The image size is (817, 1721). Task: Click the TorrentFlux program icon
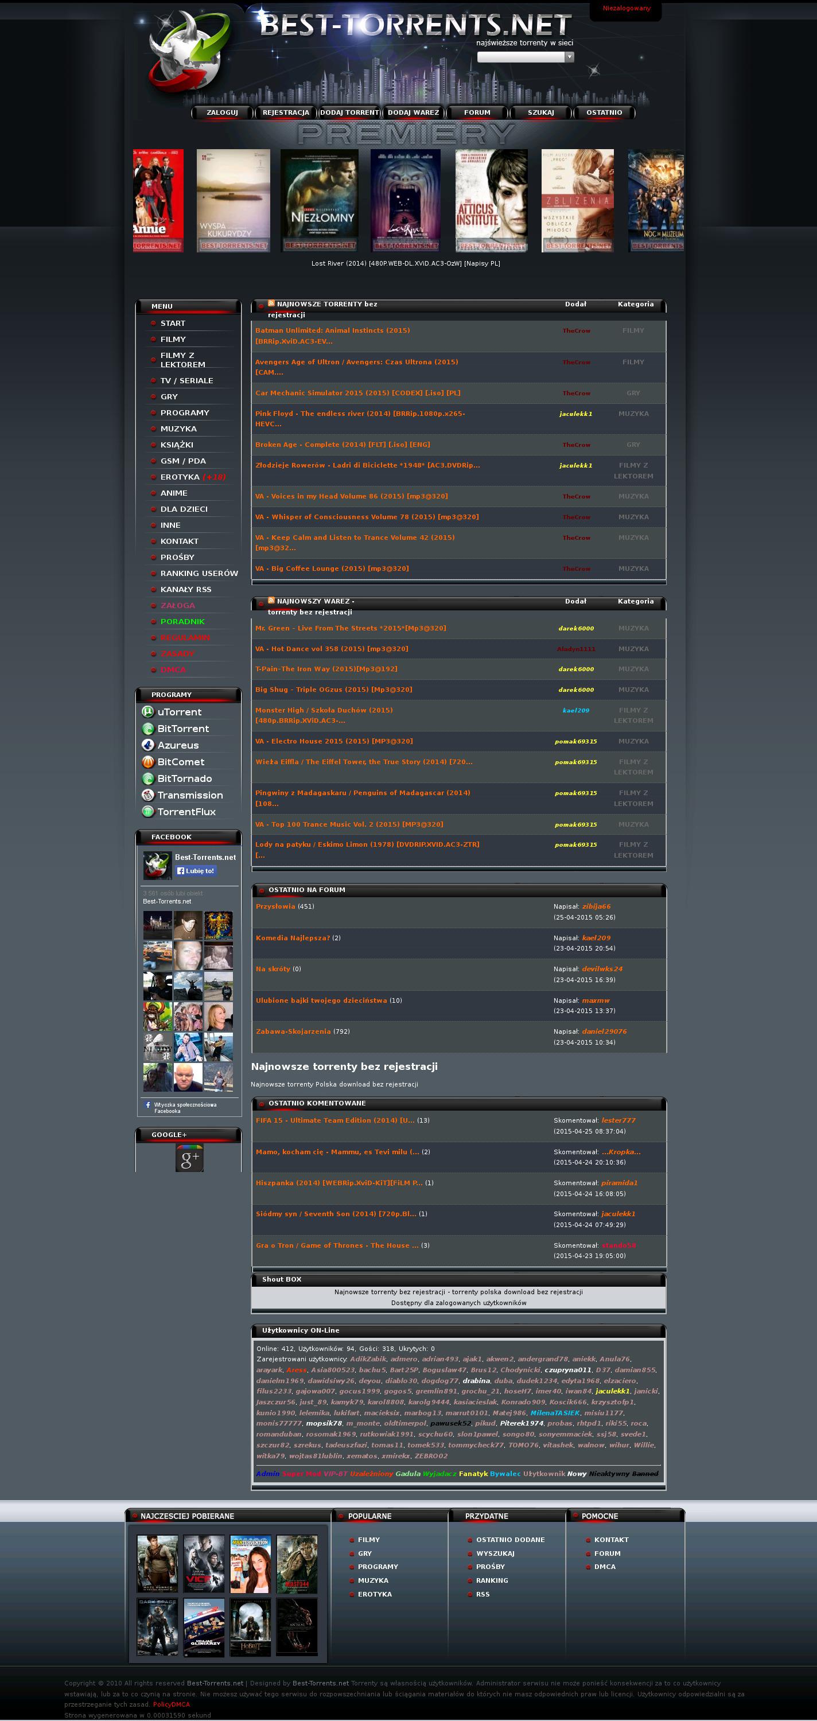click(x=147, y=812)
